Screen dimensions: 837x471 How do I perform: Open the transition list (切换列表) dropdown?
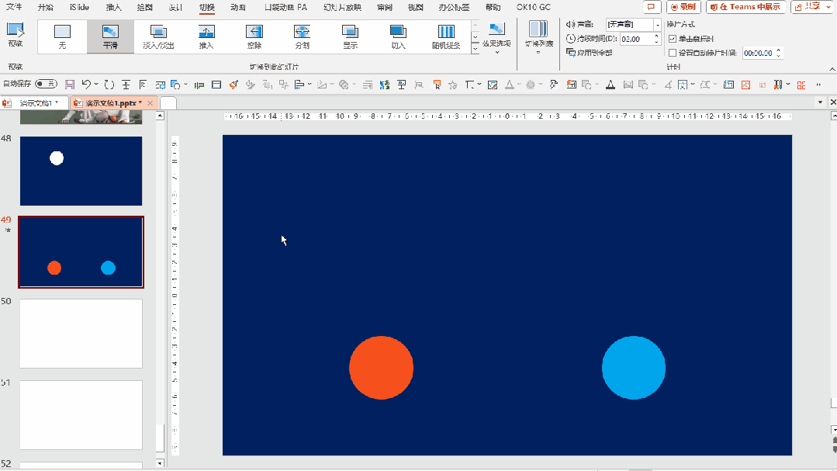(538, 38)
